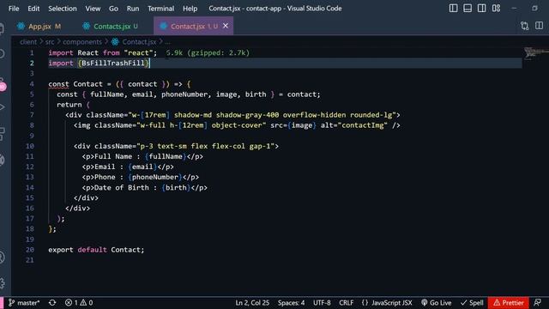Click the 5.9k gzipped import cost text

[208, 53]
